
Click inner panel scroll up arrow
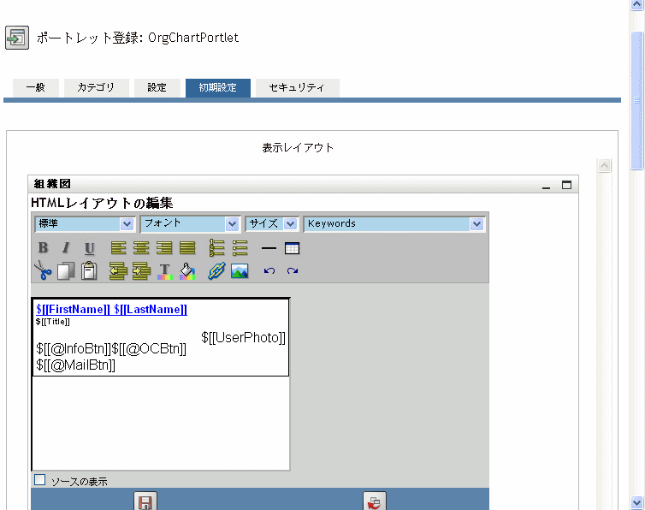tap(604, 165)
